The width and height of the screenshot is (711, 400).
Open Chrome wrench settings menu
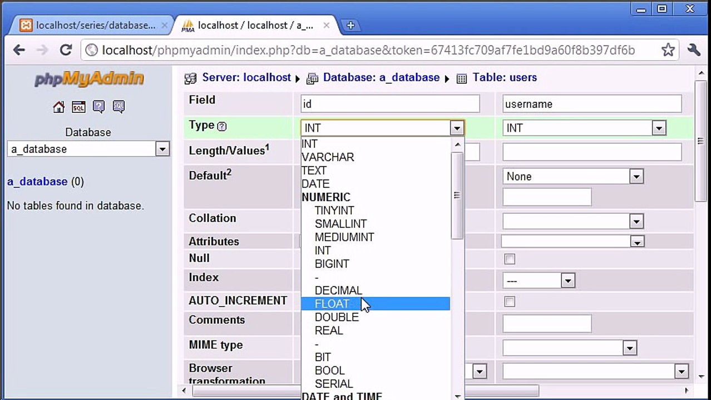coord(694,50)
